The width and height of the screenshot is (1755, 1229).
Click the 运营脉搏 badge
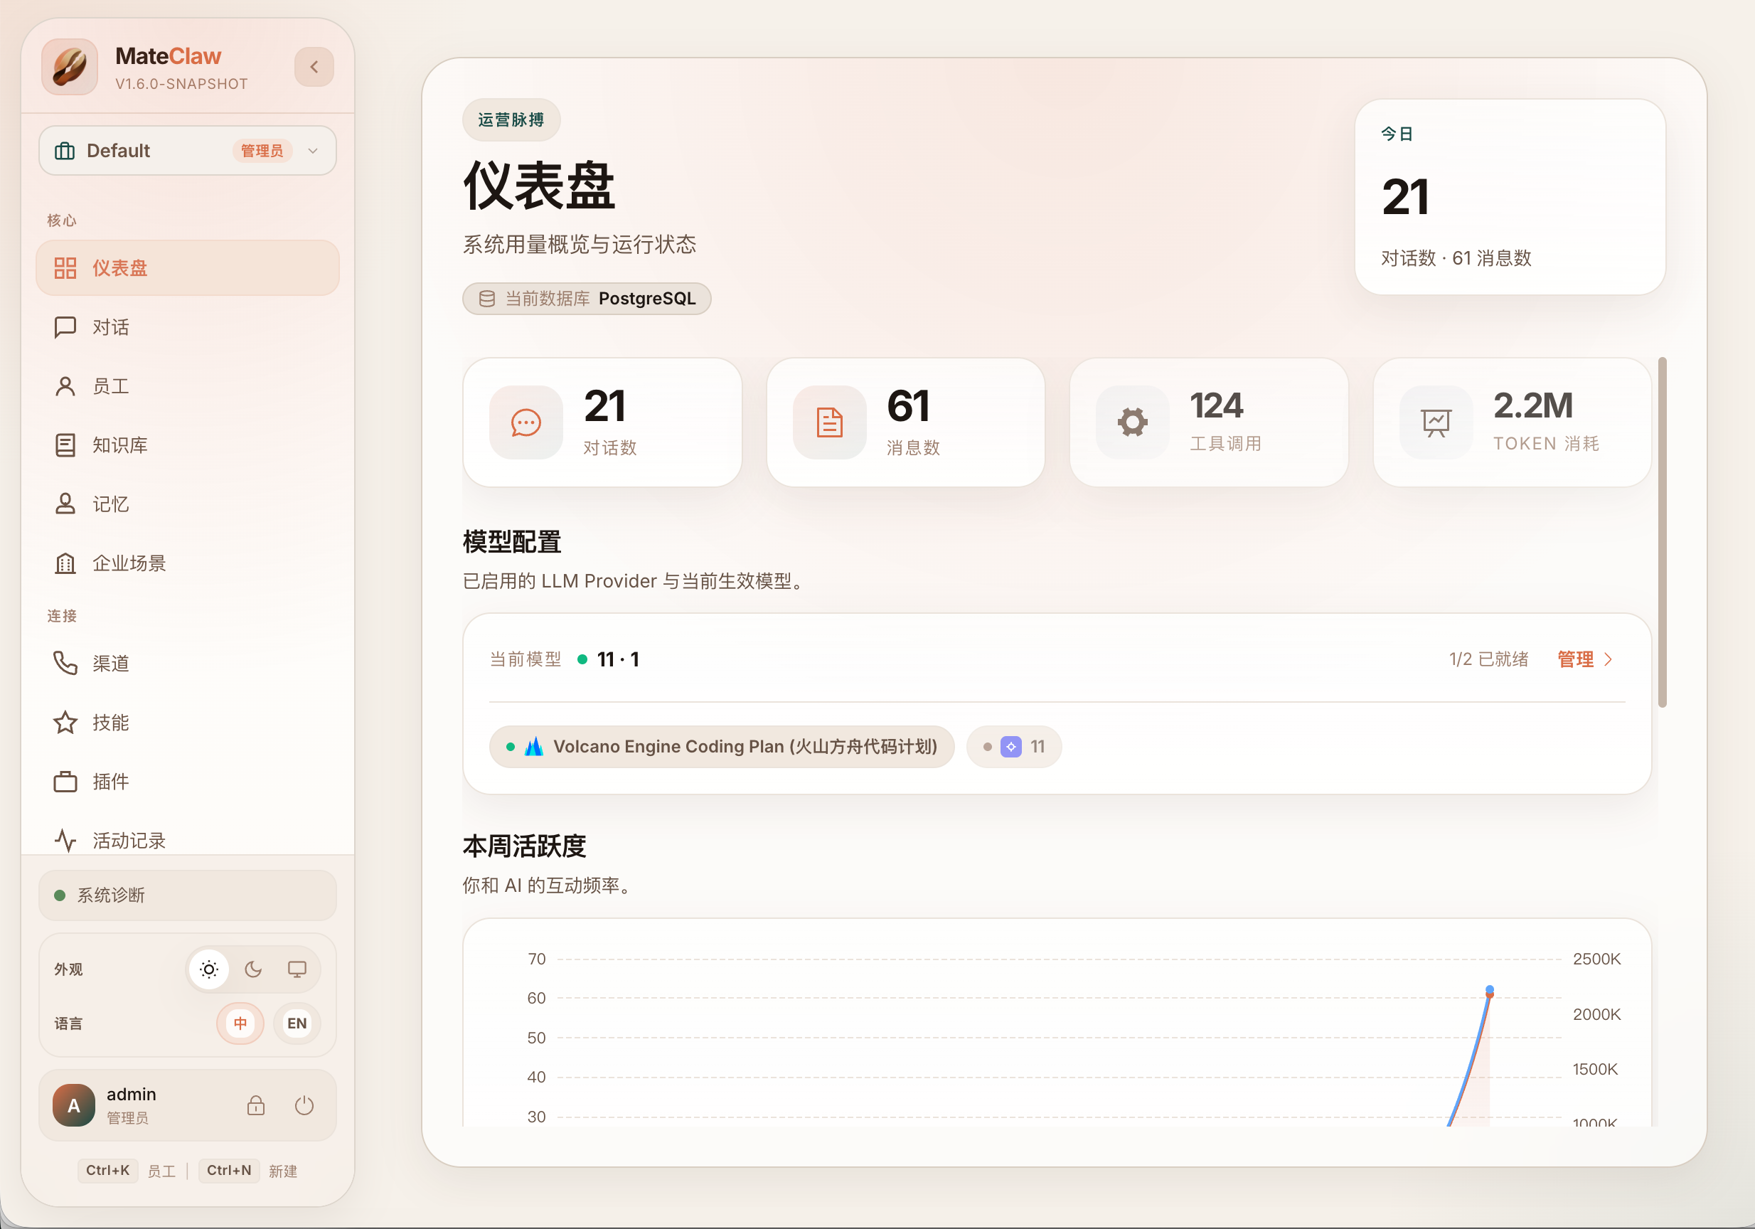[511, 120]
